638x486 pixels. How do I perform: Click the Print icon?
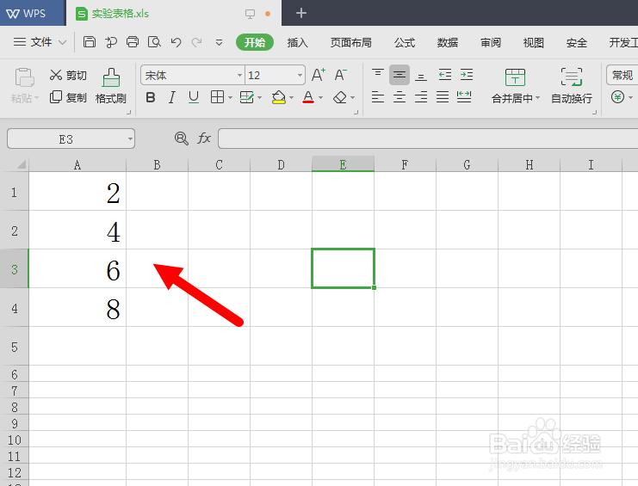tap(133, 42)
